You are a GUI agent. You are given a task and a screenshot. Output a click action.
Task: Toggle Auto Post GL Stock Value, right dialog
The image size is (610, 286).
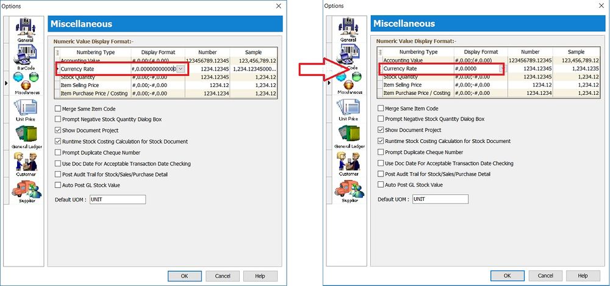coord(381,184)
